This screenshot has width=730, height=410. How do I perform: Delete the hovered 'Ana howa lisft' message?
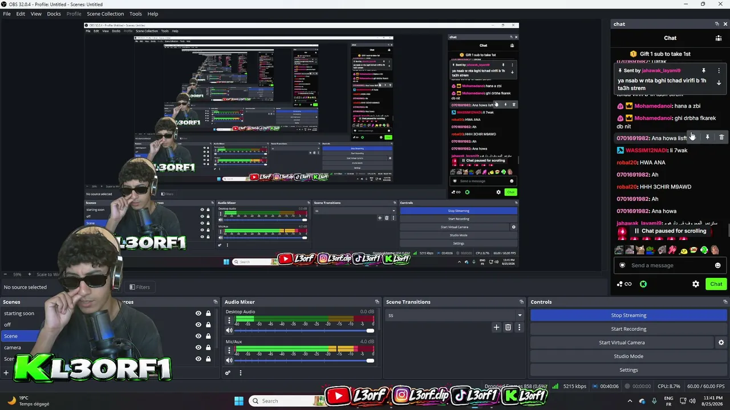point(721,137)
